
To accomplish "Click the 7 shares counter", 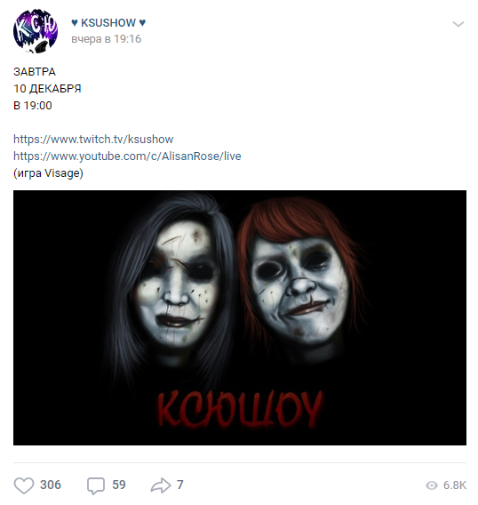I will tap(180, 485).
